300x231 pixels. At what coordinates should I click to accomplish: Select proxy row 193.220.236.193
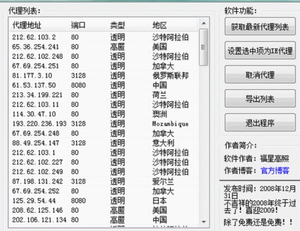point(104,124)
